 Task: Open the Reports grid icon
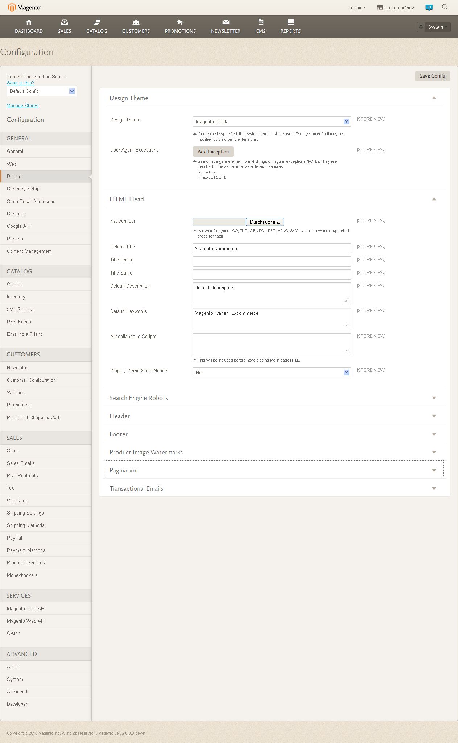point(291,22)
